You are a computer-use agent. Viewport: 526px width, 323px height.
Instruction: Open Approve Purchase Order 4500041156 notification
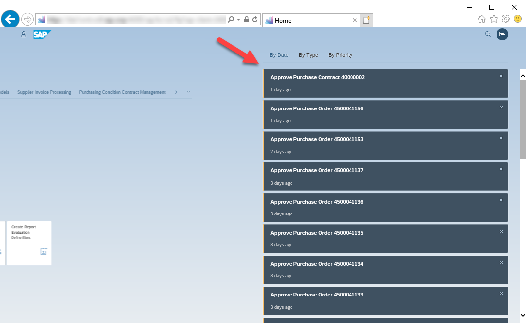click(x=385, y=114)
